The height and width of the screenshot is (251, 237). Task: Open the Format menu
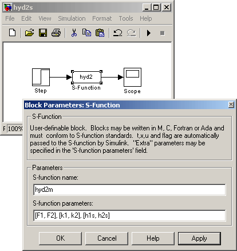(102, 18)
